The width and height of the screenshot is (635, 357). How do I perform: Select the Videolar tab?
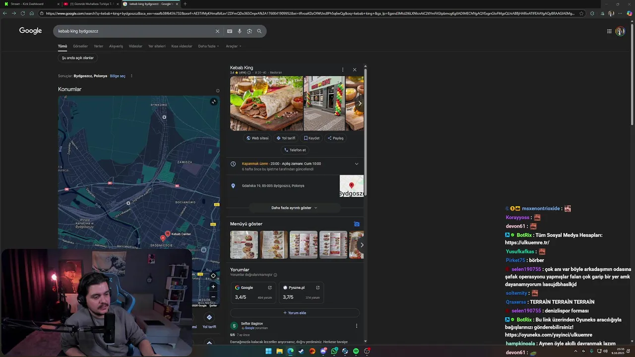135,46
